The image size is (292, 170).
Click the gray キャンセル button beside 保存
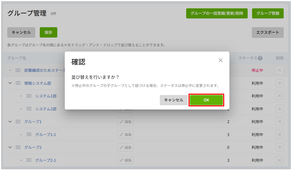21,32
